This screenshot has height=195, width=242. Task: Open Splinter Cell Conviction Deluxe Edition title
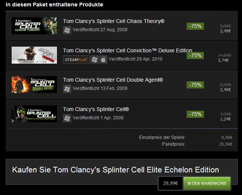pyautogui.click(x=127, y=50)
